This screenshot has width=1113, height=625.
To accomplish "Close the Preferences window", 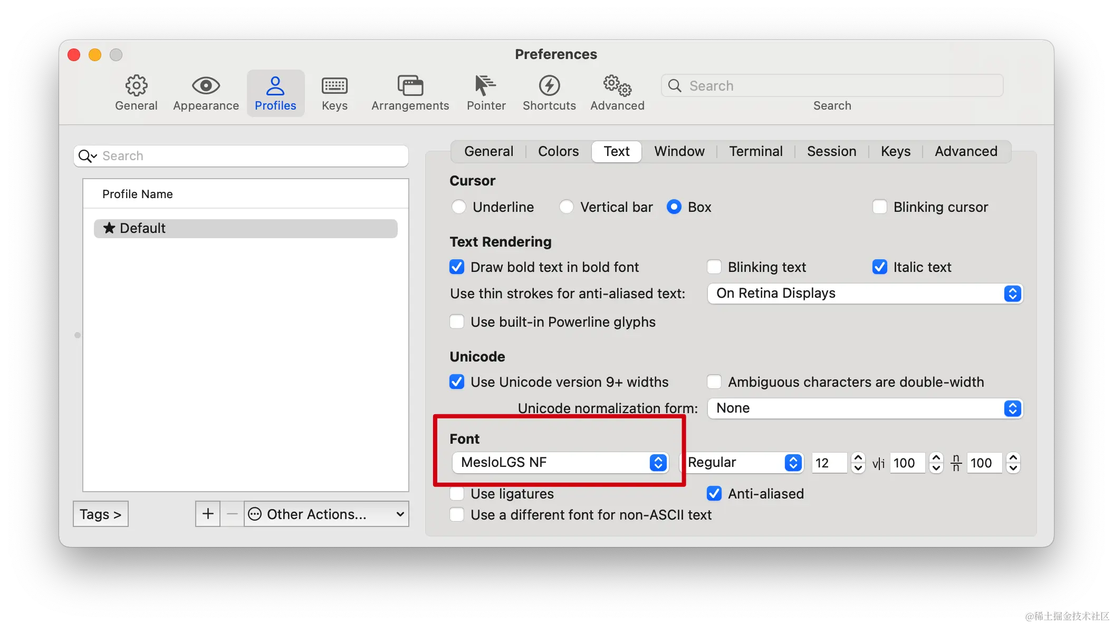I will (x=74, y=55).
